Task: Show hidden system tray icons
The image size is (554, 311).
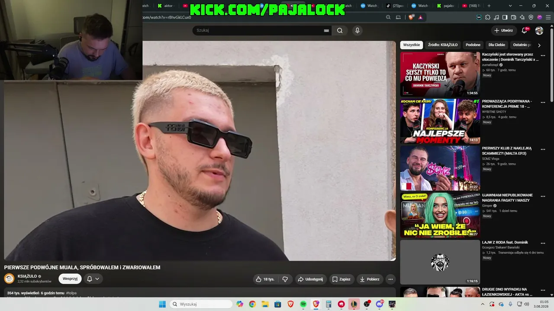Action: click(483, 304)
